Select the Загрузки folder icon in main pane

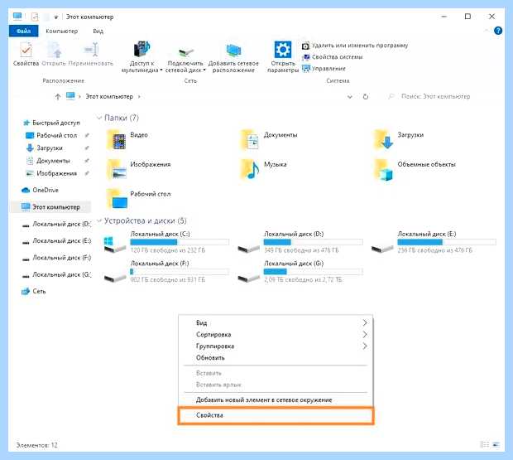pyautogui.click(x=383, y=140)
